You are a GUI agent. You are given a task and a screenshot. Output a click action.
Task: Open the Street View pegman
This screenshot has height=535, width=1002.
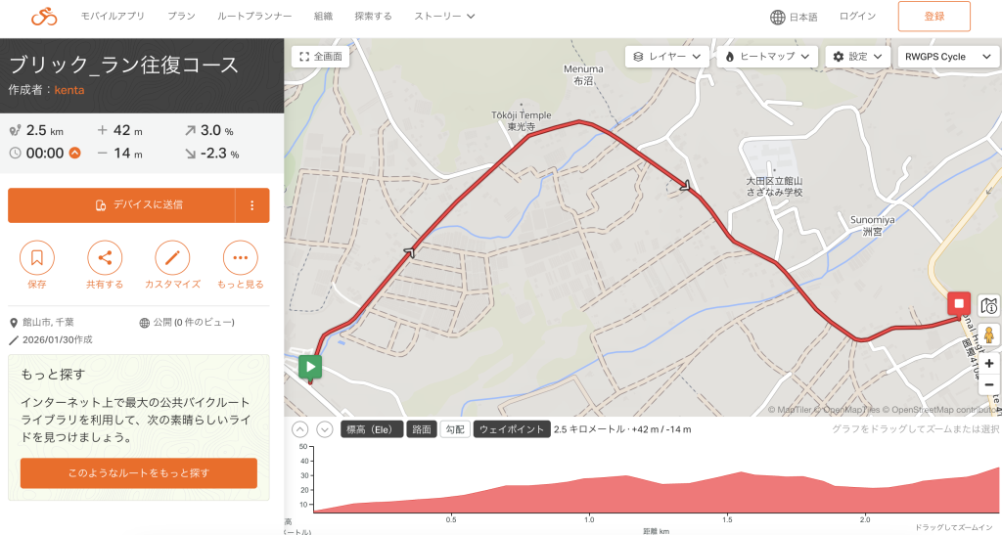point(988,335)
